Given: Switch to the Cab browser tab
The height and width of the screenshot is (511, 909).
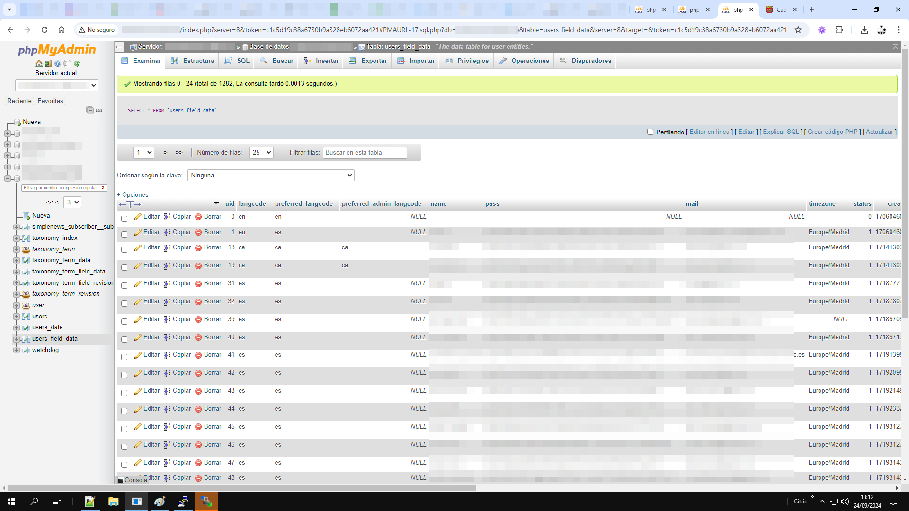Looking at the screenshot, I should pyautogui.click(x=781, y=9).
